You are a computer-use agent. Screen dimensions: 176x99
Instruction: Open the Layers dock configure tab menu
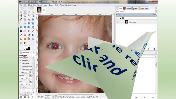tap(156, 8)
